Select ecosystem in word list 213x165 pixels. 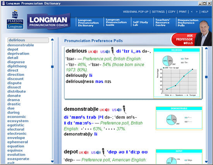pyautogui.click(x=18, y=121)
